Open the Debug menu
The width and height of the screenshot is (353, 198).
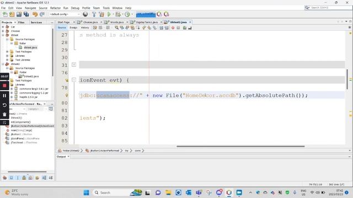pos(75,8)
